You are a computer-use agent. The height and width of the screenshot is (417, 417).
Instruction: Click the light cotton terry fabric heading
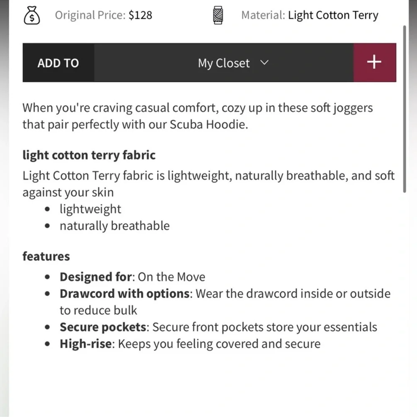[x=89, y=155]
